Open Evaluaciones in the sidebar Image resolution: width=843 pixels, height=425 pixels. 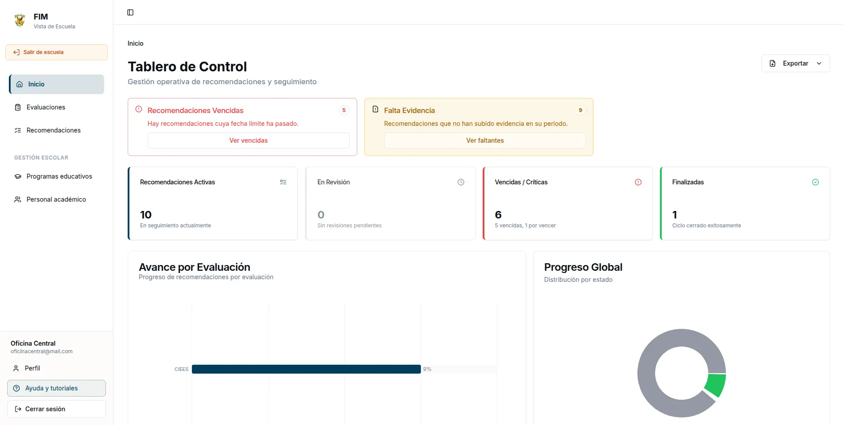(x=57, y=107)
